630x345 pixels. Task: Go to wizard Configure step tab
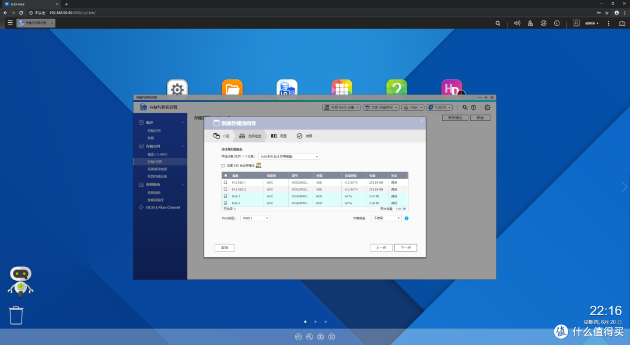(279, 136)
